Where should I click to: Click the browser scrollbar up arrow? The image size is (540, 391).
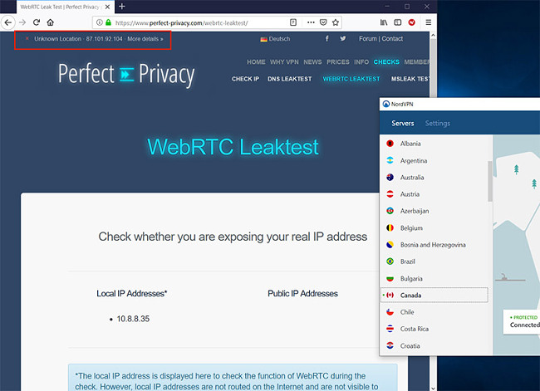[433, 35]
